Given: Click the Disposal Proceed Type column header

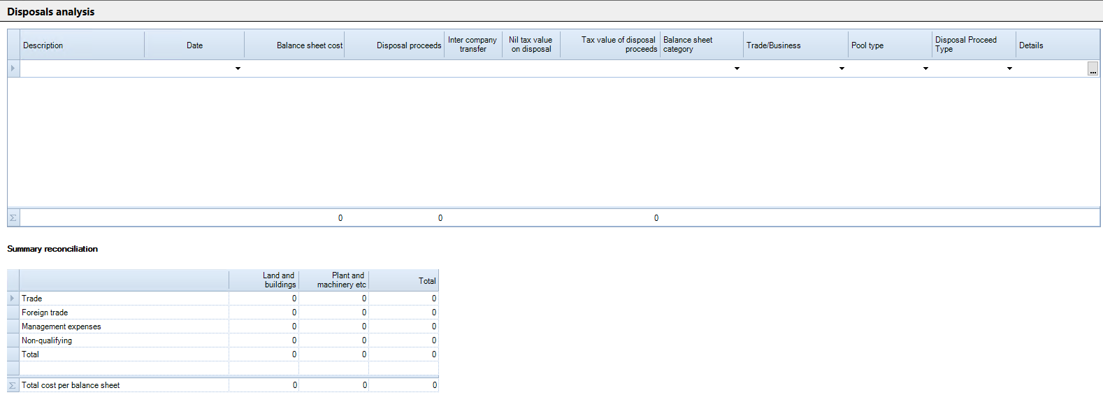Looking at the screenshot, I should coord(974,45).
